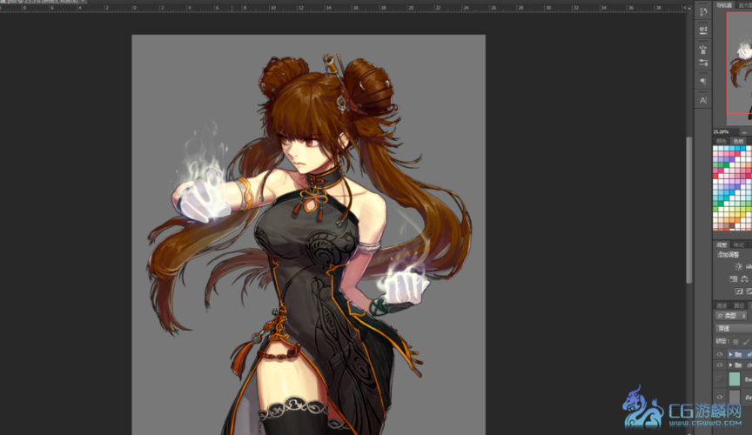Viewport: 752px width, 435px height.
Task: Open the Properties panel icon
Action: 702,30
